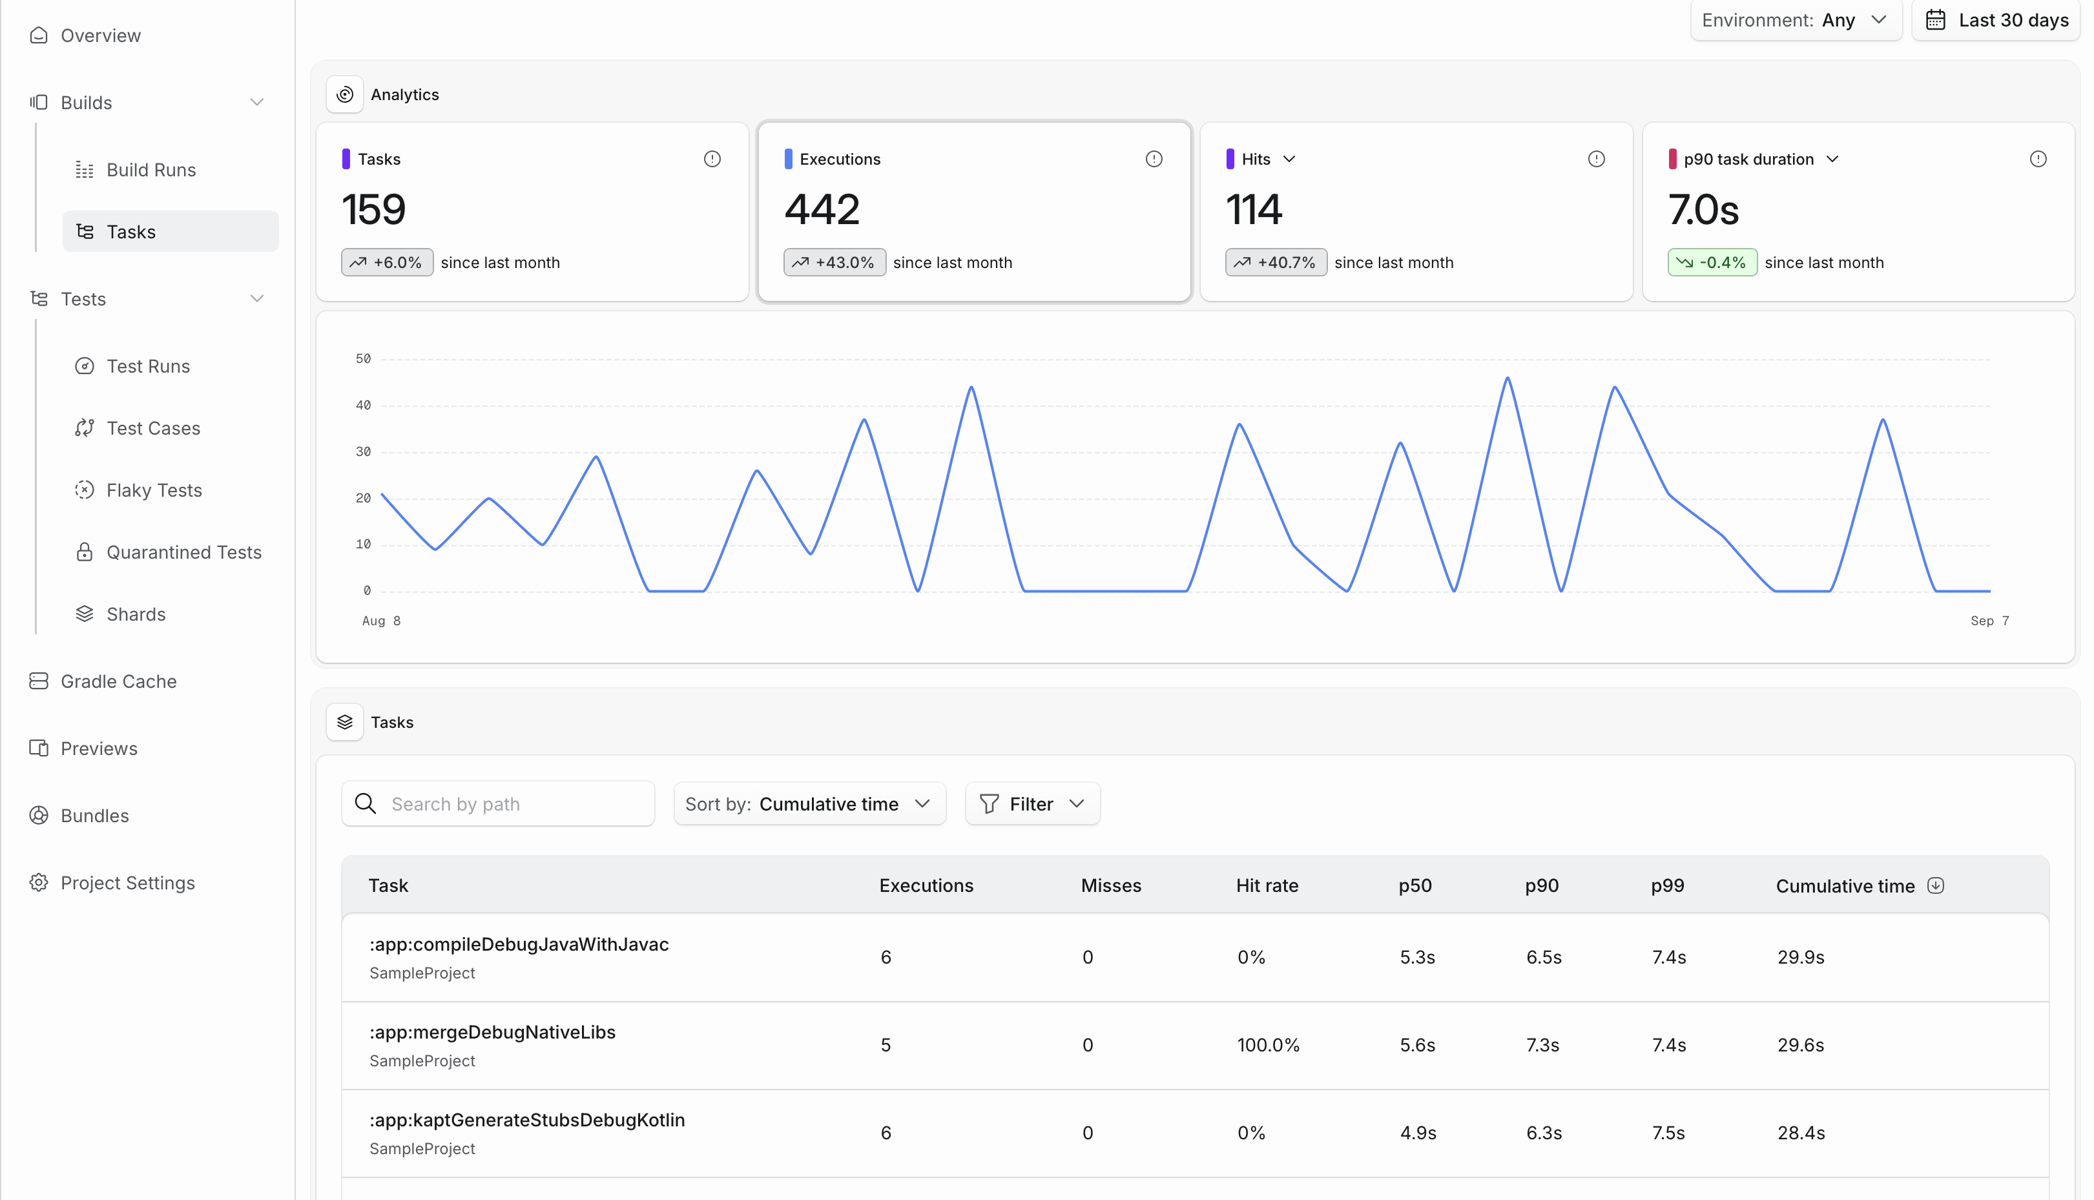Click the Tests section icon
The width and height of the screenshot is (2094, 1200).
pyautogui.click(x=39, y=298)
